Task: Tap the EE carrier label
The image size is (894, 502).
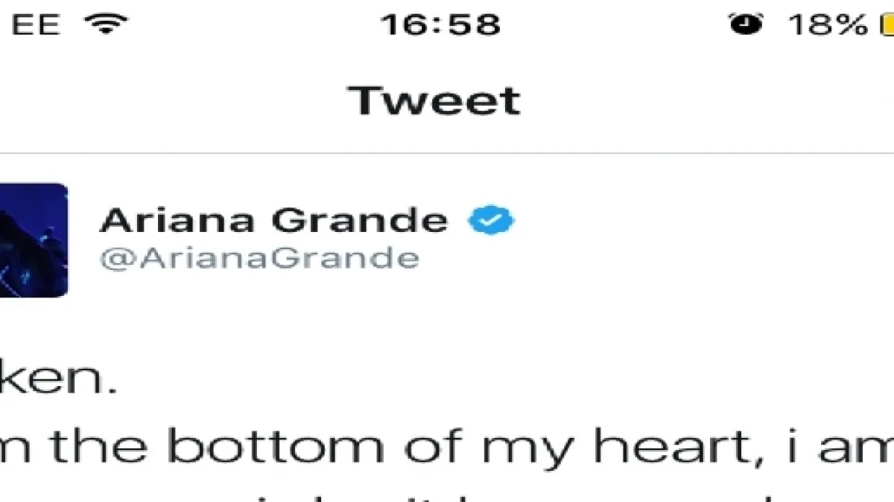Action: 37,25
